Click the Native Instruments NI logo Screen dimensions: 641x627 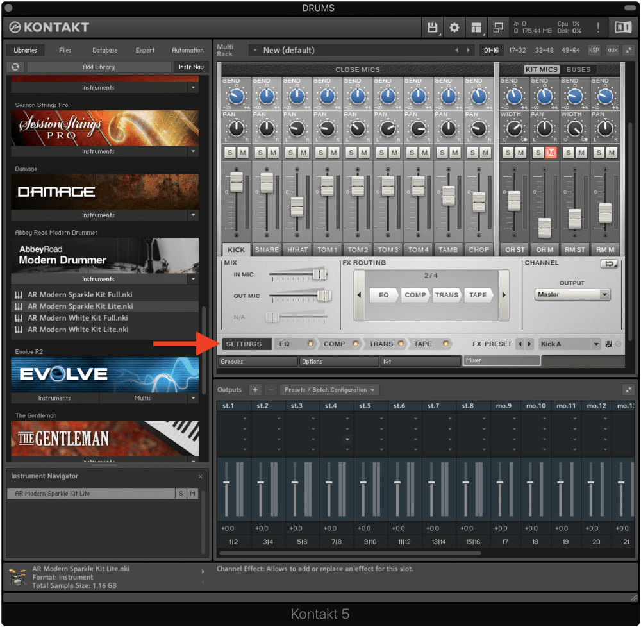pos(623,28)
